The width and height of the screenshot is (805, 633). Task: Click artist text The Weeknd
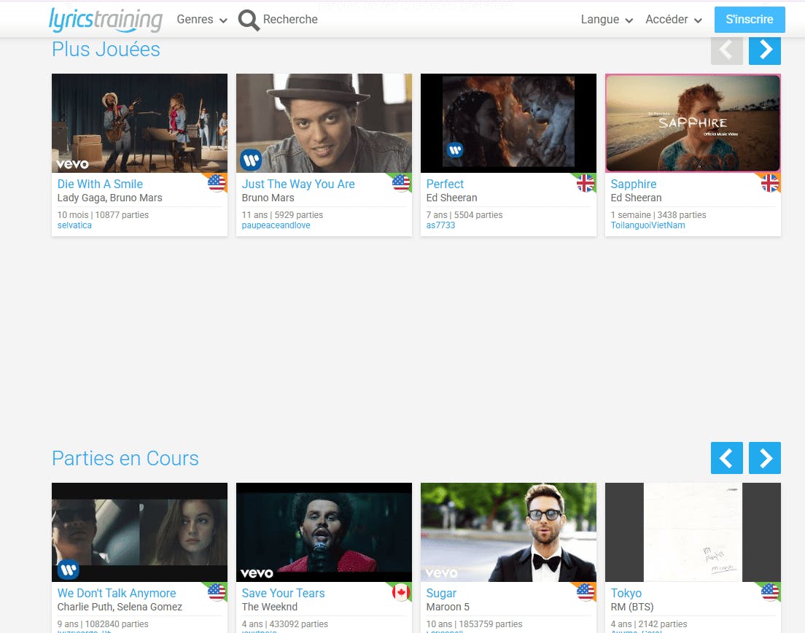pyautogui.click(x=270, y=607)
